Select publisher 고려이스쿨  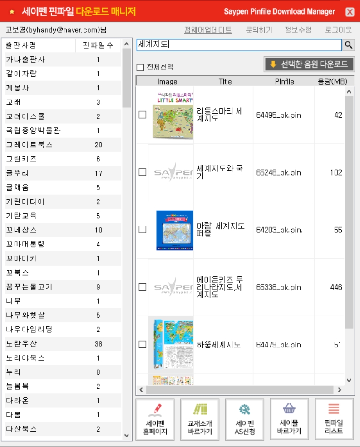63,116
